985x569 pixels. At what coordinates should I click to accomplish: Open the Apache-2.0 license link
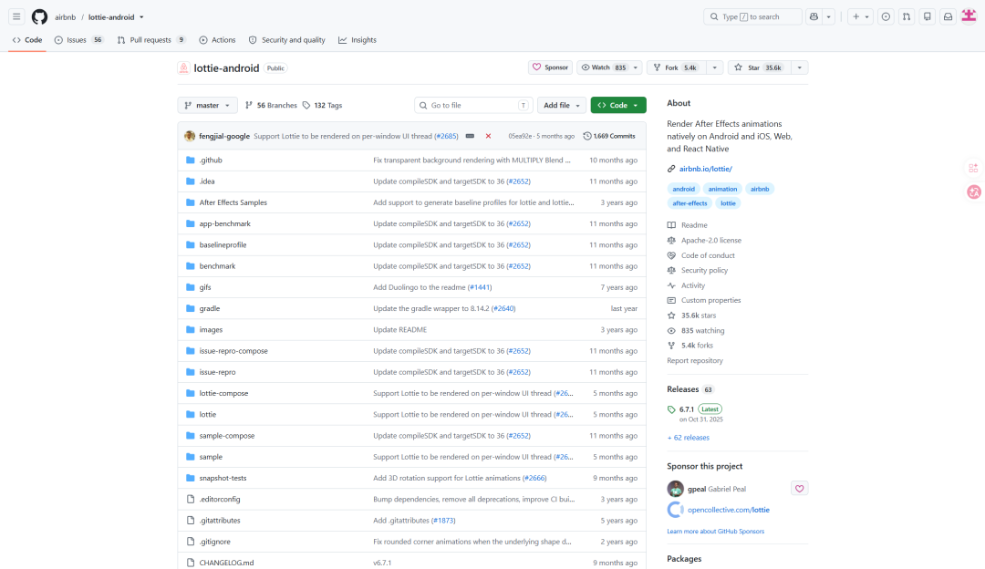coord(711,241)
